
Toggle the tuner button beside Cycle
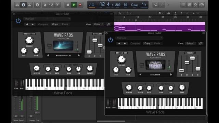click(162, 5)
